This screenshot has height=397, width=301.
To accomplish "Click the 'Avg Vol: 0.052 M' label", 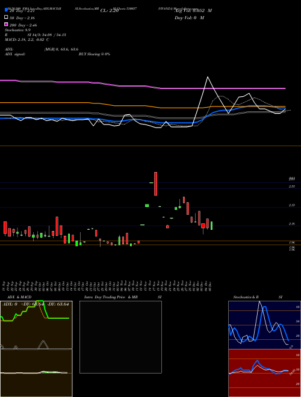I will tap(193, 11).
